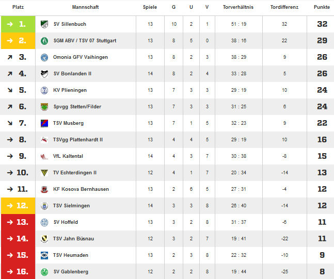Click the Omonia GFV Vaihingen crest

(44, 57)
